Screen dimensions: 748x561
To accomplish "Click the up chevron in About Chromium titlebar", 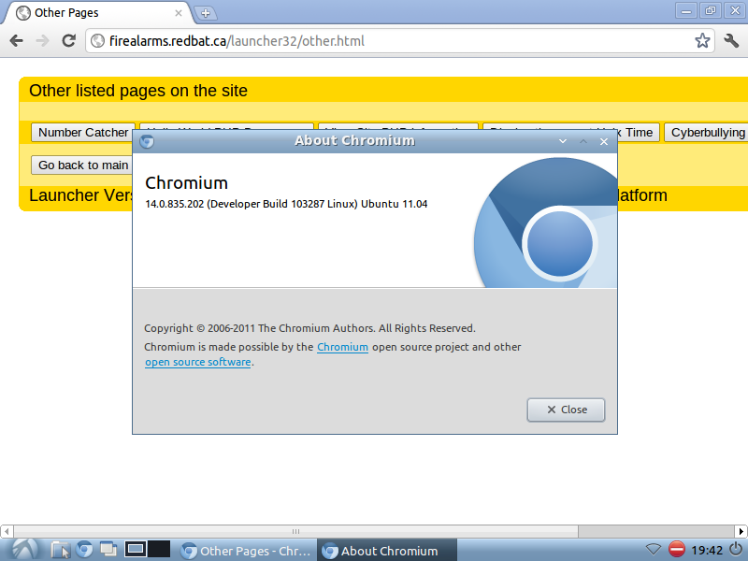I will click(583, 141).
